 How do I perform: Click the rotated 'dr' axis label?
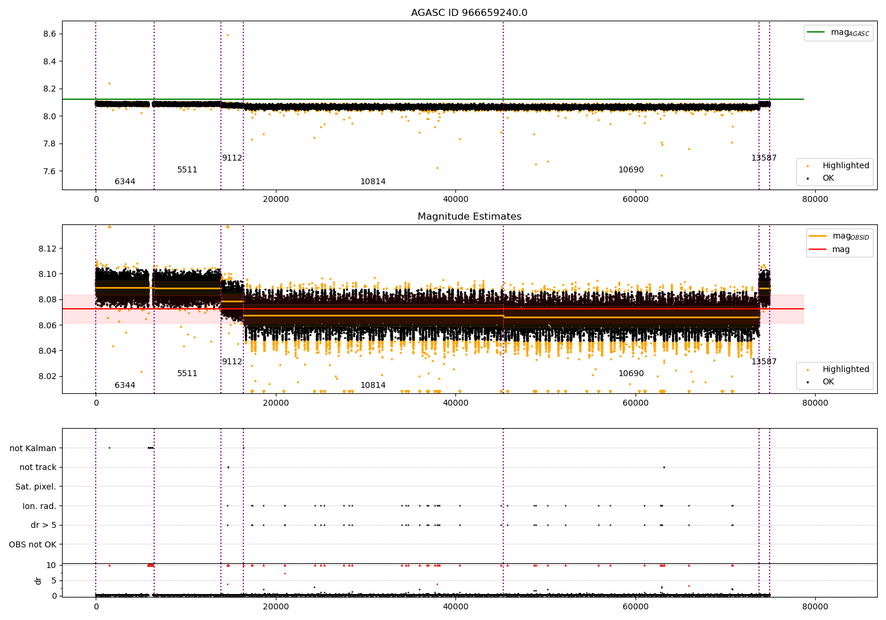click(x=38, y=580)
